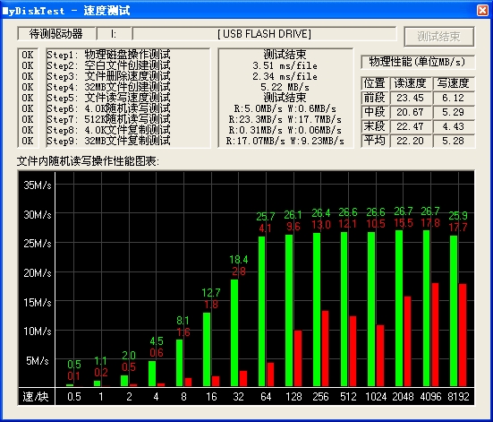Click the OK status beside Step1
The height and width of the screenshot is (422, 493).
click(x=28, y=55)
